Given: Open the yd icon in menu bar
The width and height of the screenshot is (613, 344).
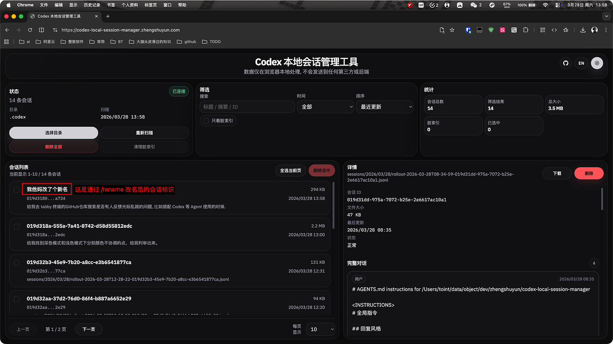Looking at the screenshot, I should click(421, 5).
